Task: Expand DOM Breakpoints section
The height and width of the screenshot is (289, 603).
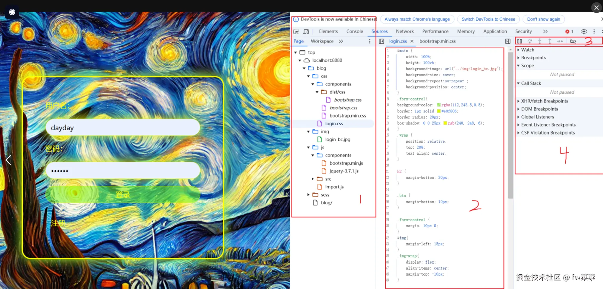Action: tap(519, 109)
